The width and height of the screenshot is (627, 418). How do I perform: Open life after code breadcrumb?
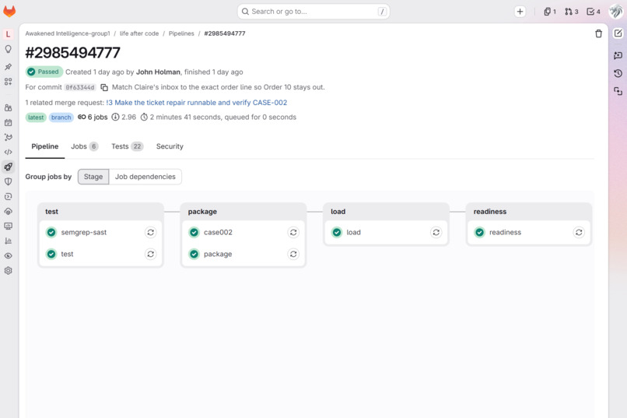[x=139, y=33]
